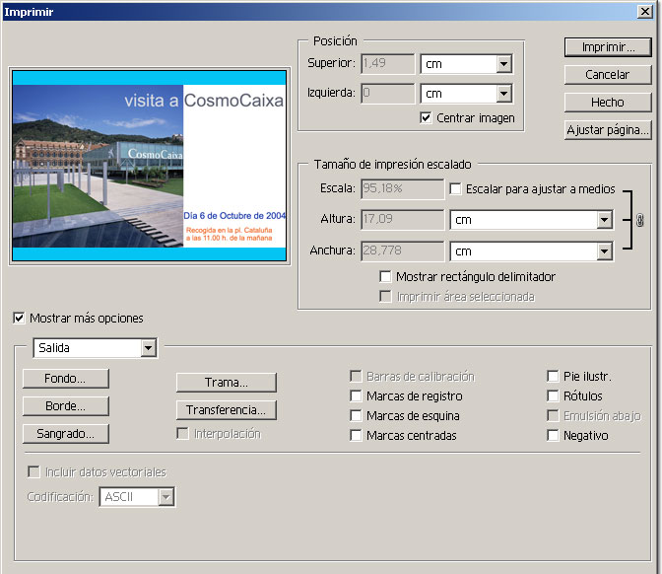Uncheck Mostrar más opciones

(x=19, y=319)
